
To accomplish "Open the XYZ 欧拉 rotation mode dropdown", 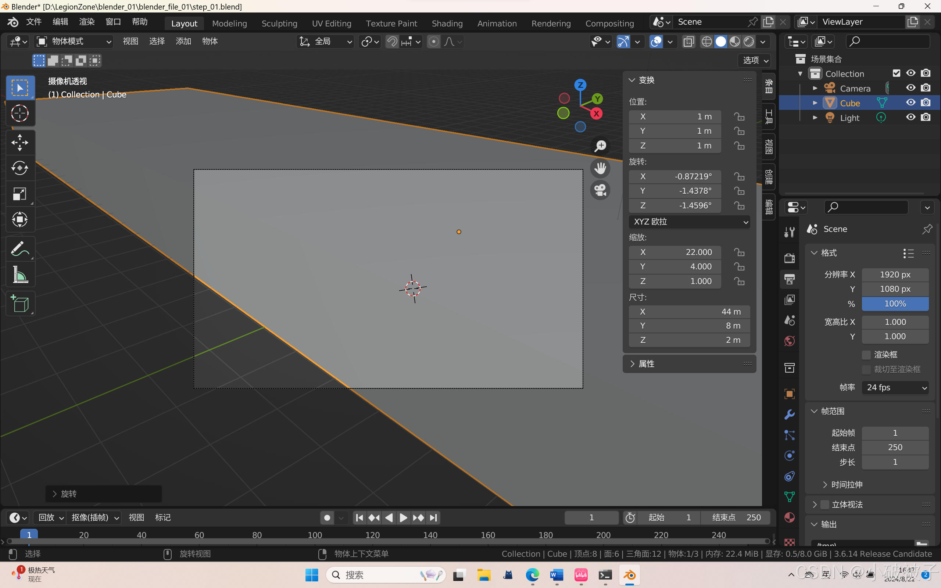I will (x=689, y=222).
